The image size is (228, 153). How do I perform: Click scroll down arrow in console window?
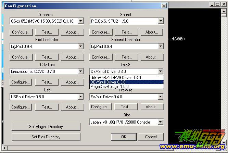[224, 143]
